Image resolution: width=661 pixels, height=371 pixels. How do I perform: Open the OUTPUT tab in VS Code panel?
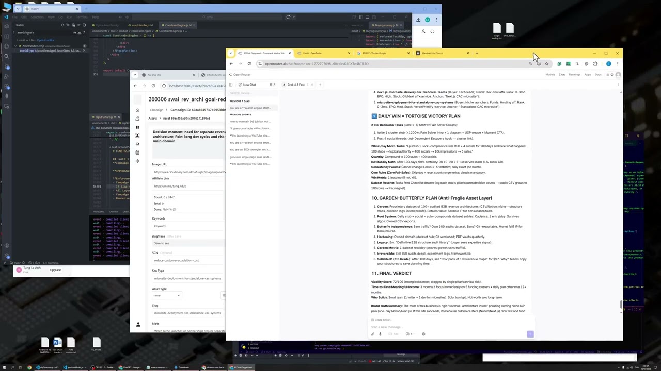(113, 211)
